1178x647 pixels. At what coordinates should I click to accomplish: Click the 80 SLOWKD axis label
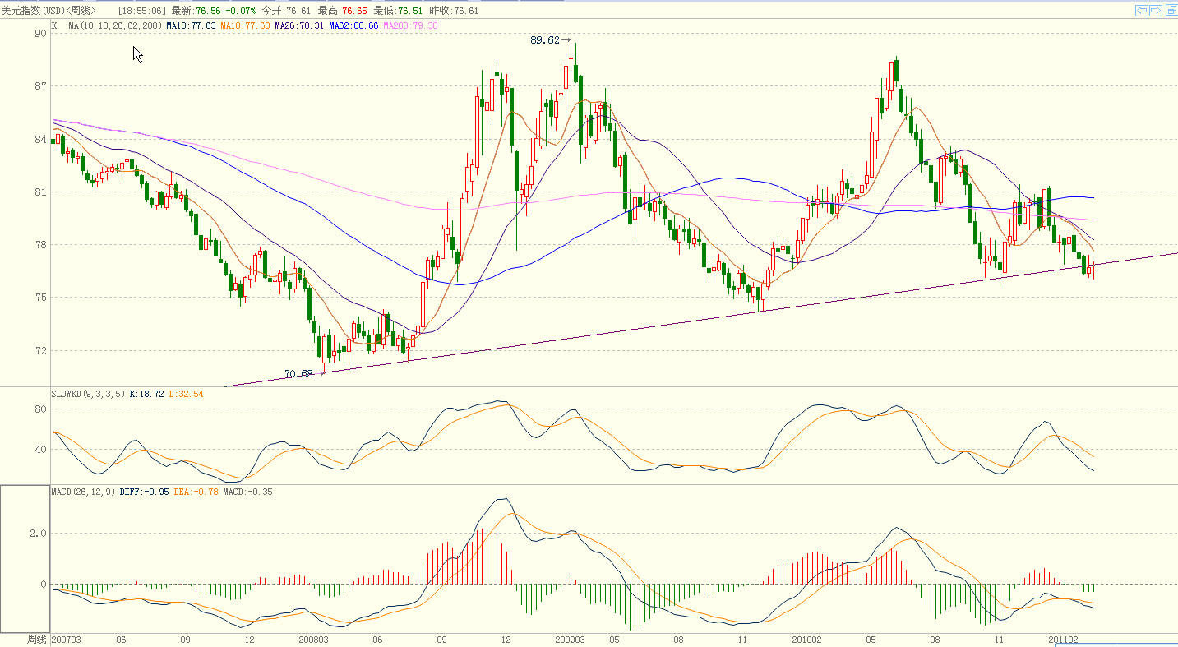point(40,408)
